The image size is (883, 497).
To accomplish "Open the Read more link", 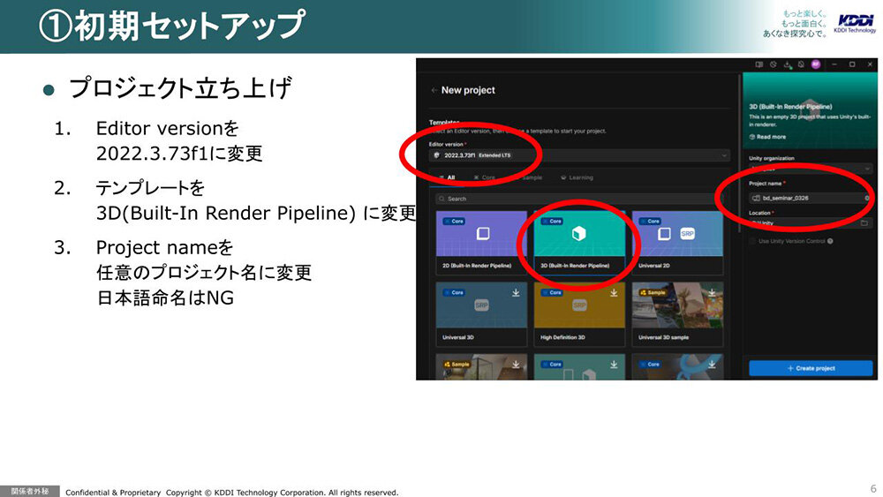I will point(766,137).
